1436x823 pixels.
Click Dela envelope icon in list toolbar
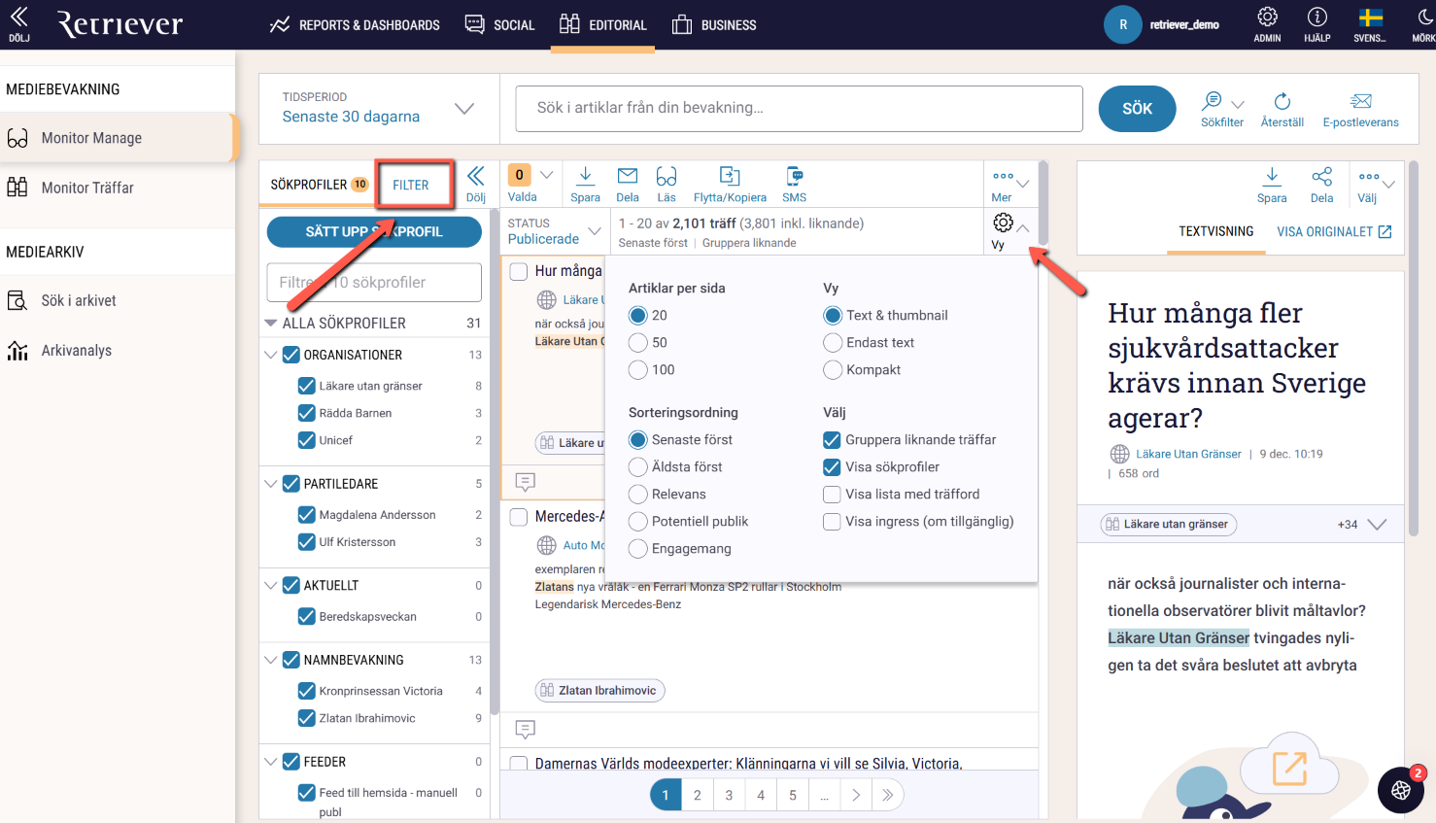click(x=628, y=176)
